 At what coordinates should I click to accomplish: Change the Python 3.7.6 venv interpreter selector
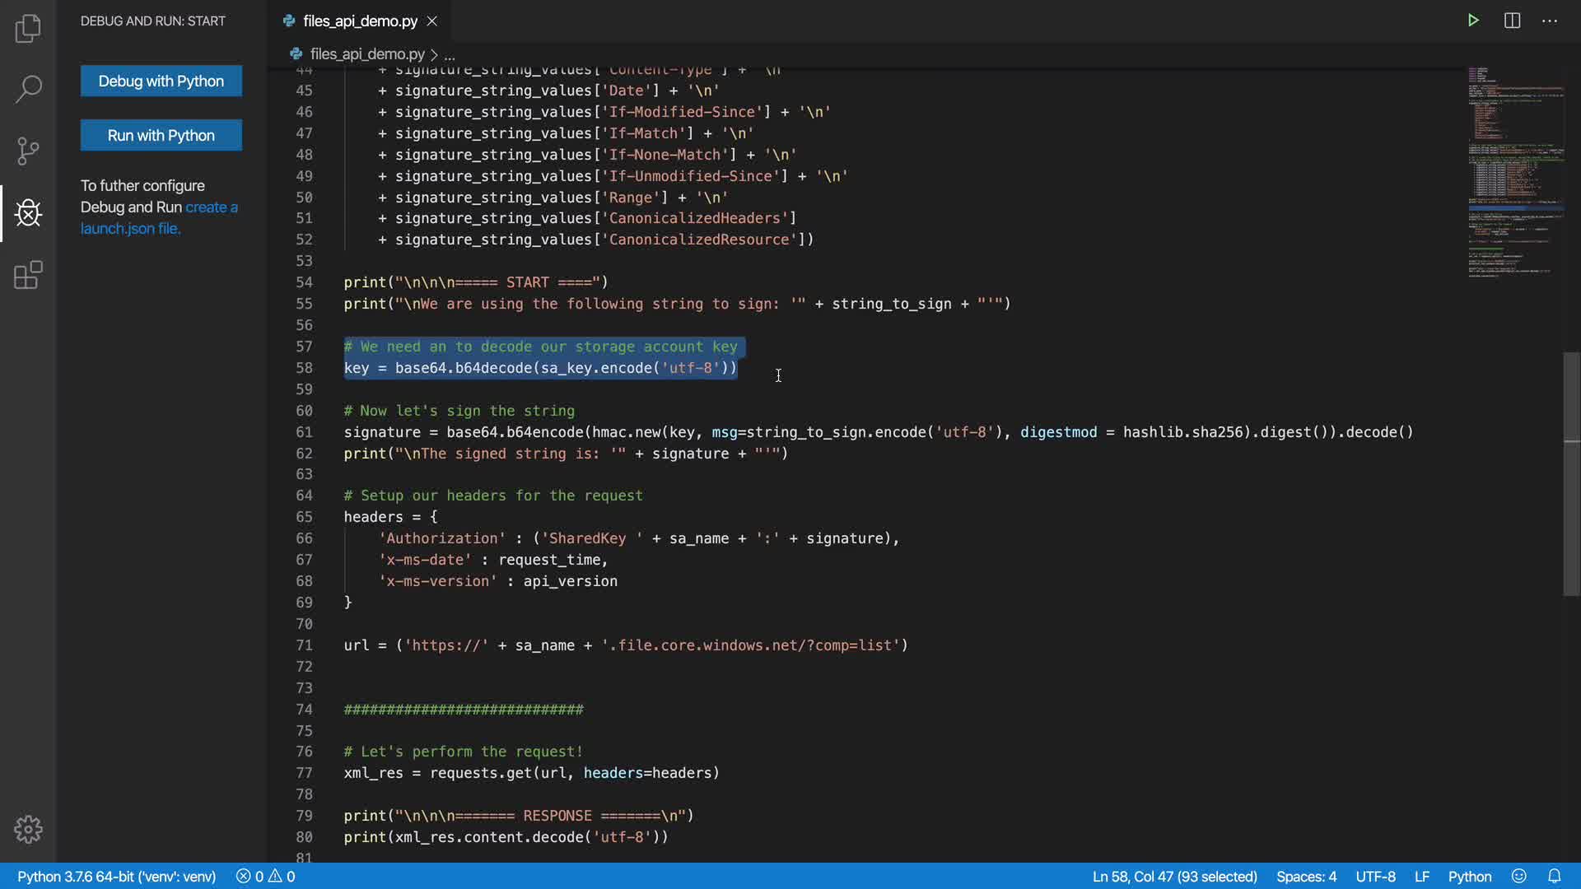pyautogui.click(x=116, y=876)
